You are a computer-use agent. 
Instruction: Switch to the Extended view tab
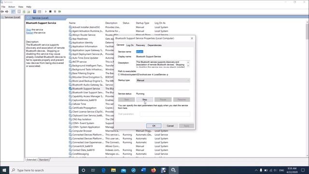pos(31,159)
